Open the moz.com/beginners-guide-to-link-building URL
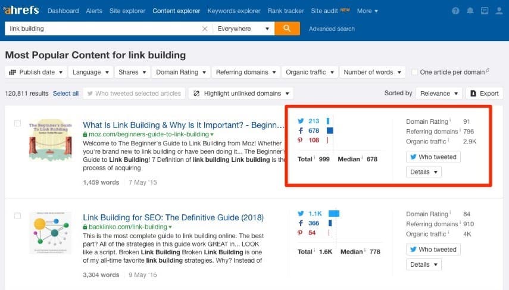This screenshot has width=509, height=290. click(x=149, y=135)
